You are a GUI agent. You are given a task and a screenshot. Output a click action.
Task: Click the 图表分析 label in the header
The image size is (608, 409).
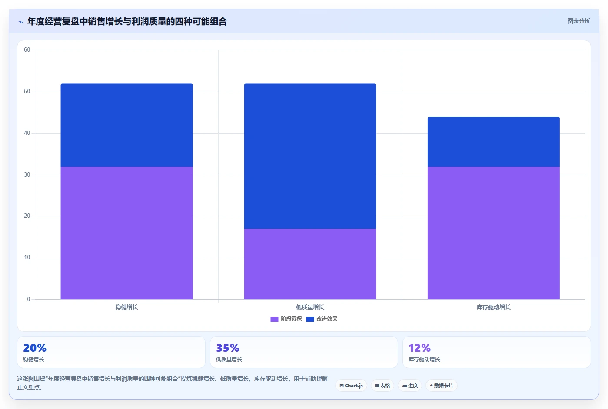(x=578, y=21)
